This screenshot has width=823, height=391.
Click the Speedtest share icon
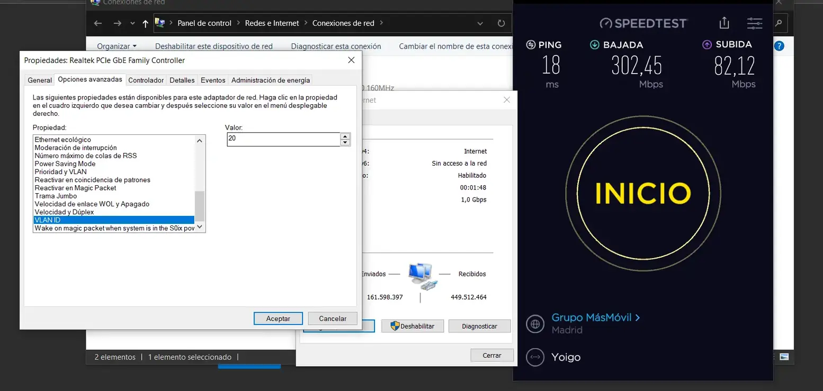pyautogui.click(x=724, y=23)
